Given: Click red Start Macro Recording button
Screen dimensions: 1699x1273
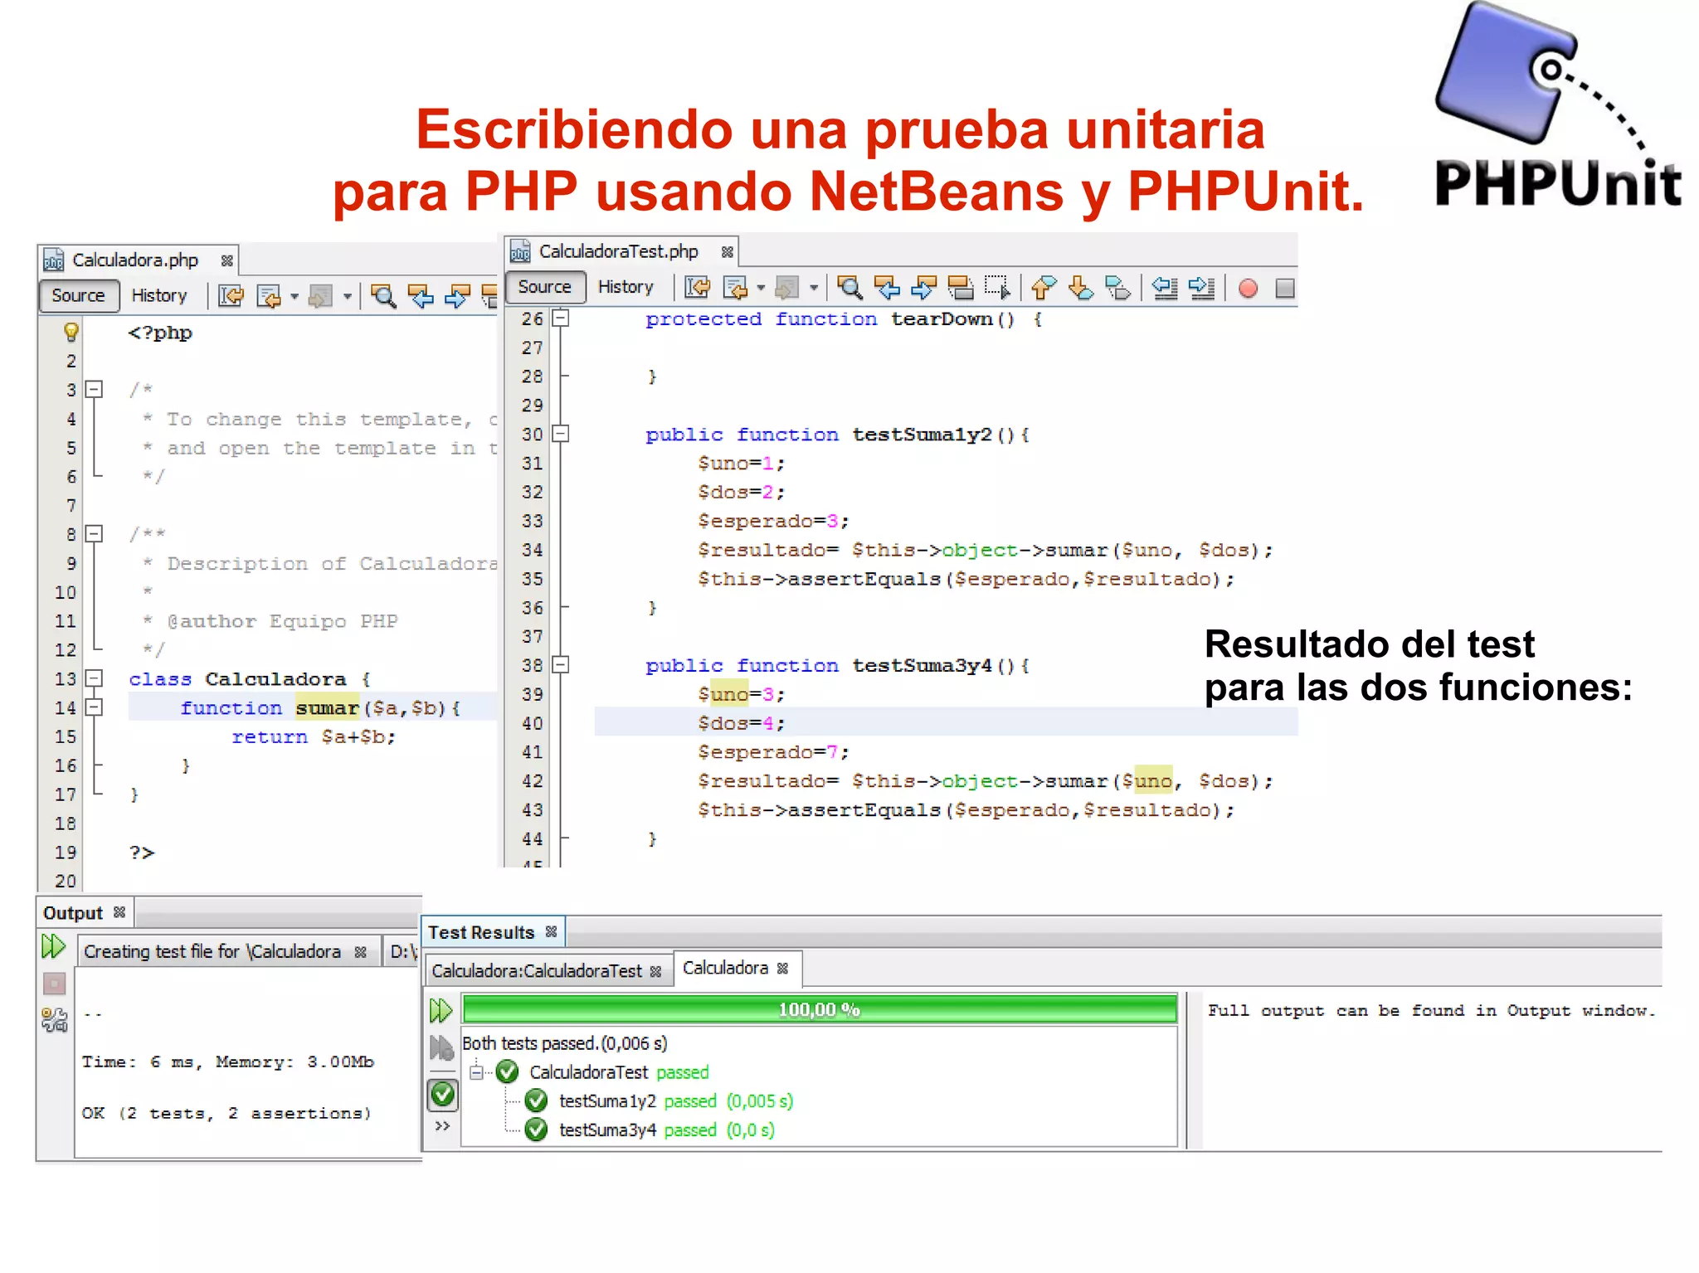Looking at the screenshot, I should tap(1248, 288).
